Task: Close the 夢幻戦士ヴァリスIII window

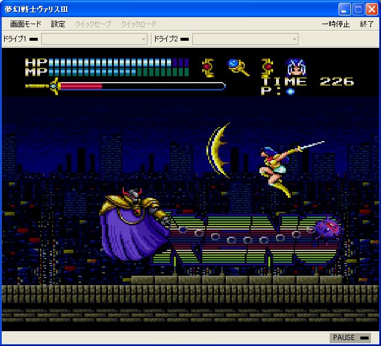Action: (x=372, y=9)
